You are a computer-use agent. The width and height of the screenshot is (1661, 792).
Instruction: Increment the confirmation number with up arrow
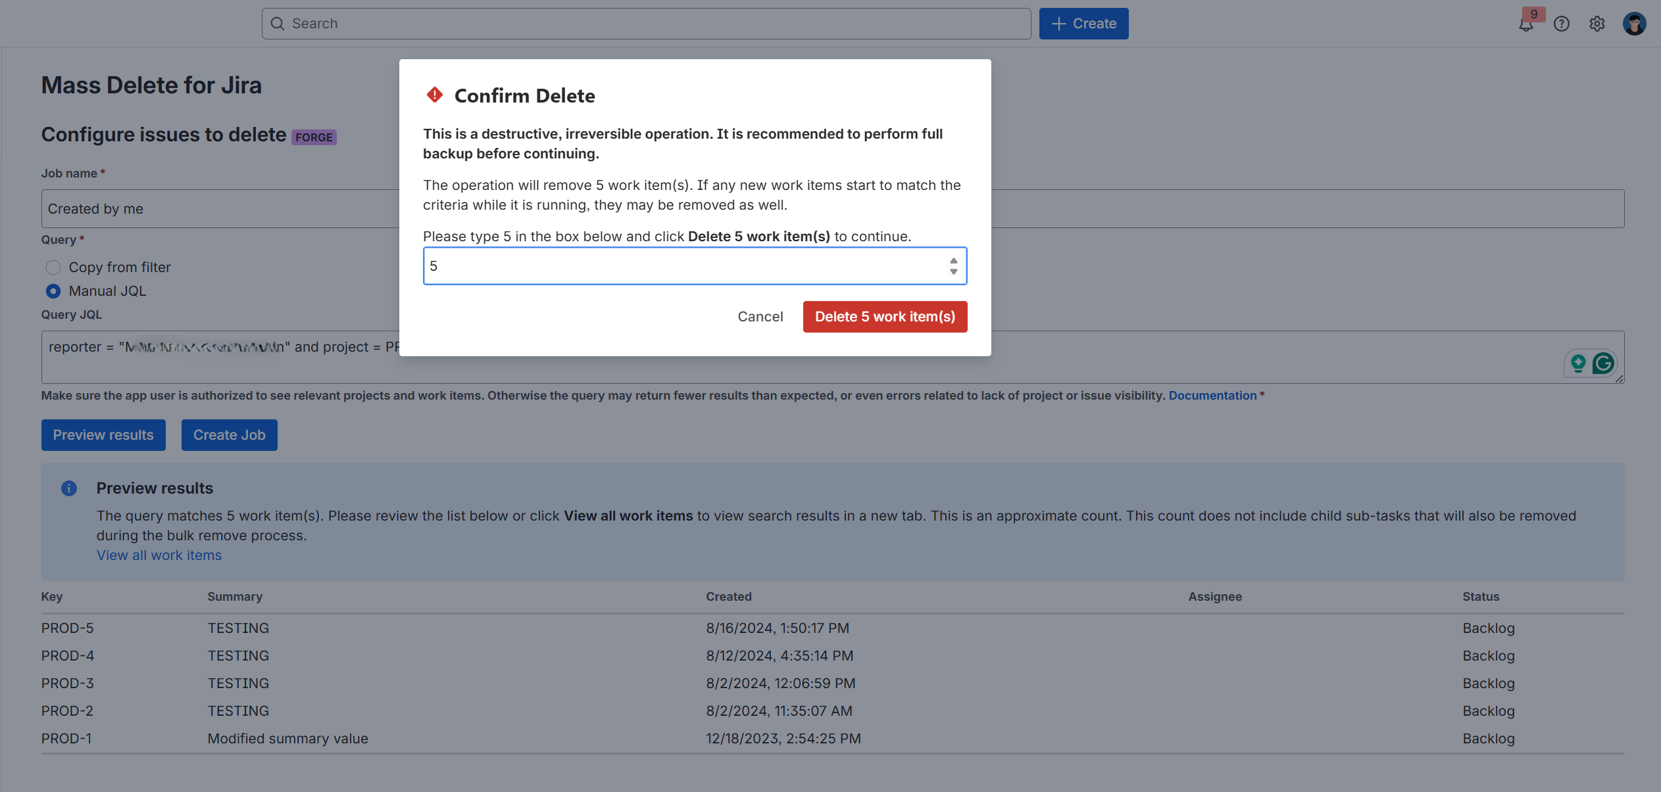click(x=953, y=261)
